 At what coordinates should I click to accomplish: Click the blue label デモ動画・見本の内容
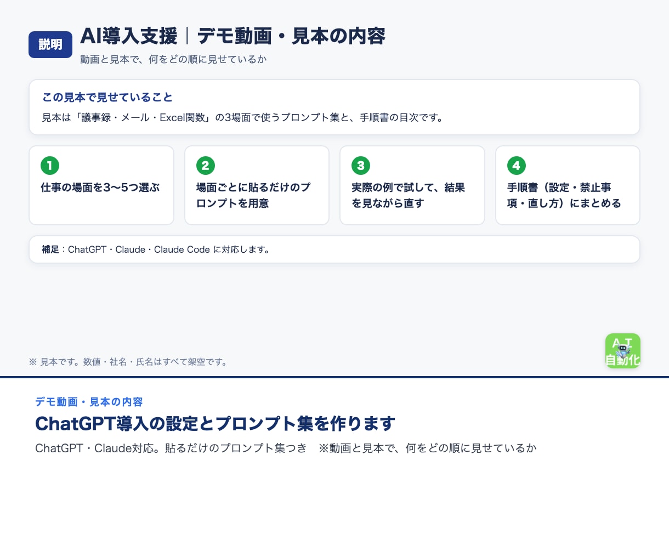click(89, 402)
